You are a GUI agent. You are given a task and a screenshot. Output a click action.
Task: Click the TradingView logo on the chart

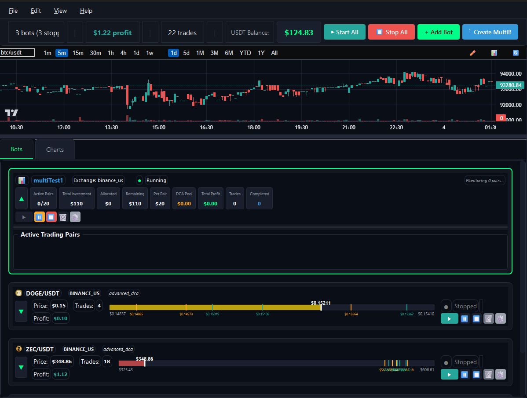[11, 113]
